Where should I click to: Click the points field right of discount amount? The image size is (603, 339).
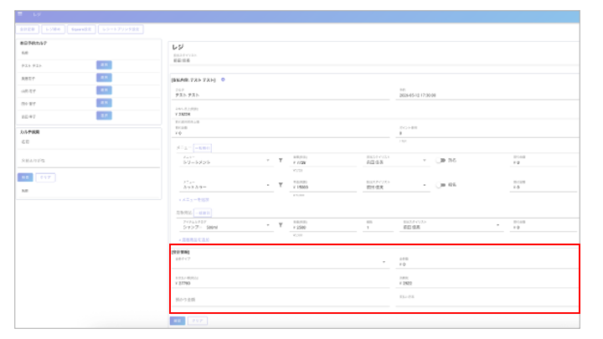point(487,131)
